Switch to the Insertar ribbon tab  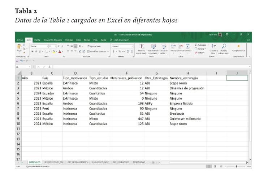[x=37, y=40]
